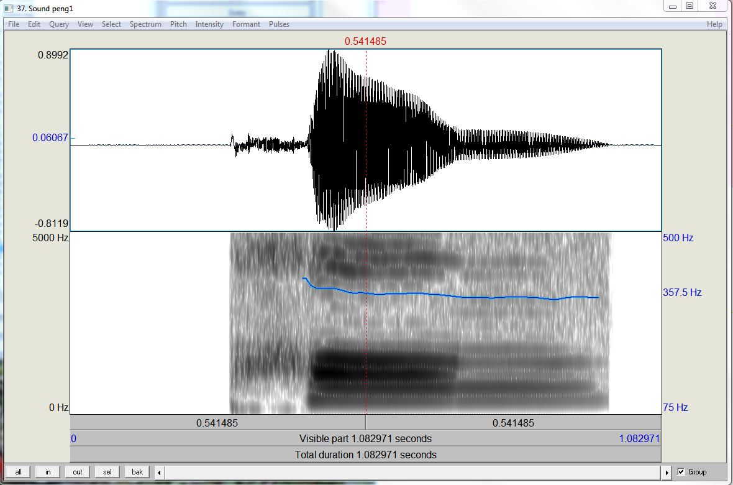Click the horizontal scrollbar track
This screenshot has height=485, width=733.
413,473
